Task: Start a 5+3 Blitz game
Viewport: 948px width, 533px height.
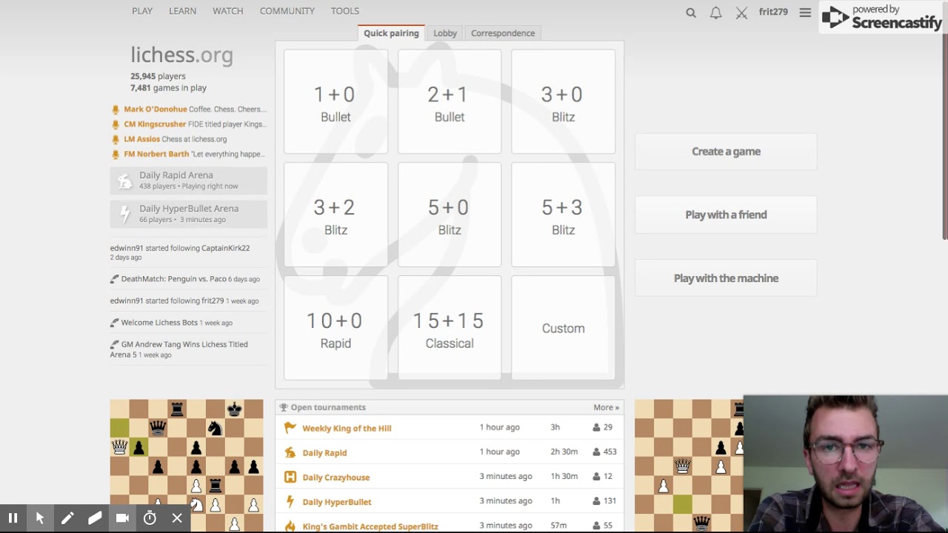Action: pos(563,215)
